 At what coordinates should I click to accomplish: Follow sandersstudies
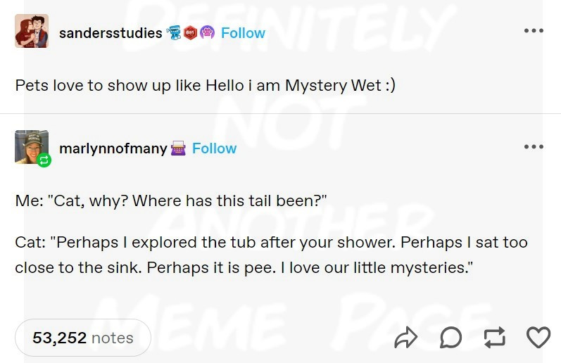(243, 33)
